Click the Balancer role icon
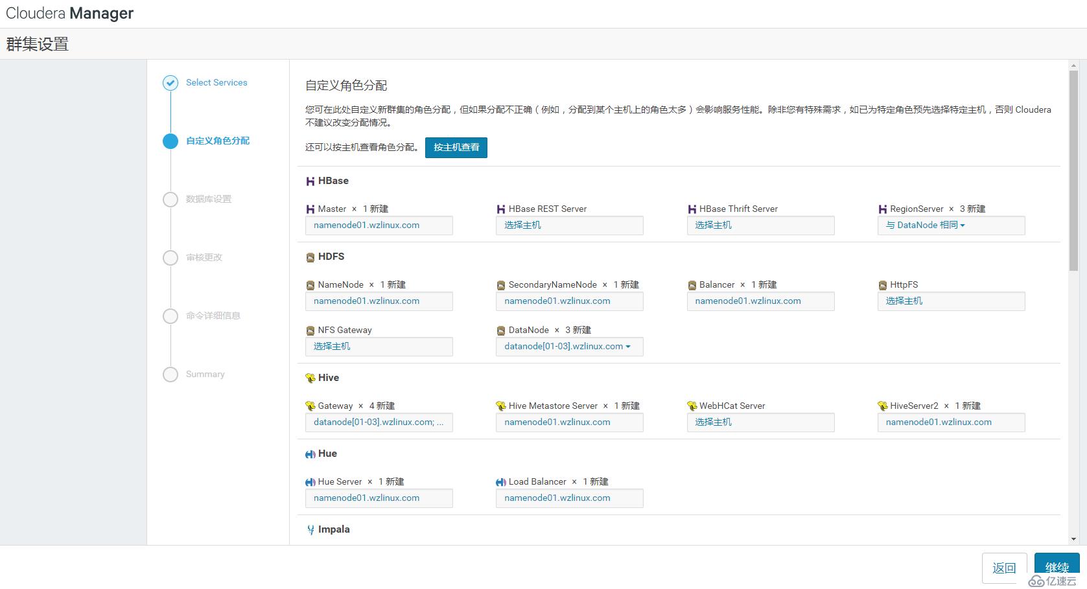This screenshot has height=589, width=1087. [x=692, y=285]
